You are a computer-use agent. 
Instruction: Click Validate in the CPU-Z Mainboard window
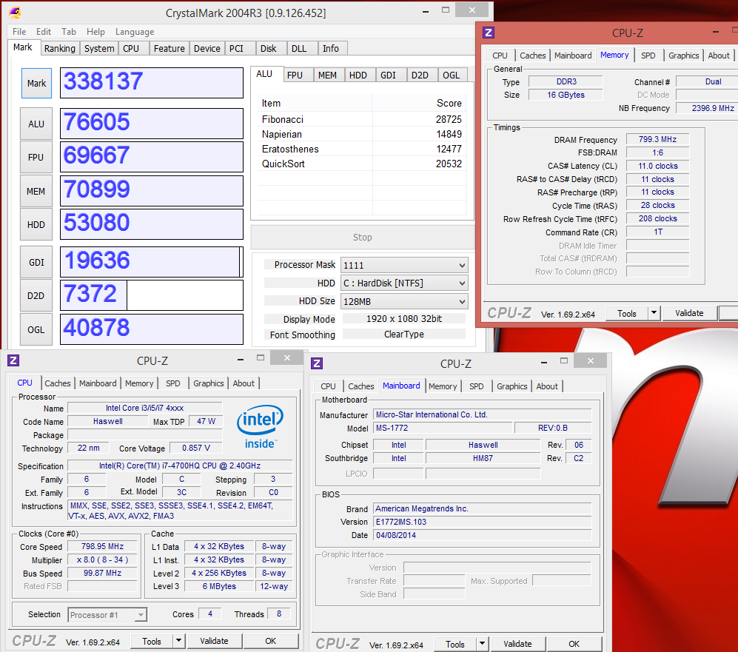[x=517, y=644]
